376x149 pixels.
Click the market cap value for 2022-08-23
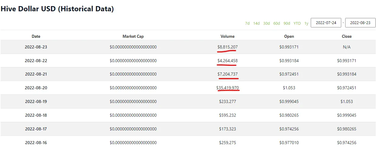[133, 47]
